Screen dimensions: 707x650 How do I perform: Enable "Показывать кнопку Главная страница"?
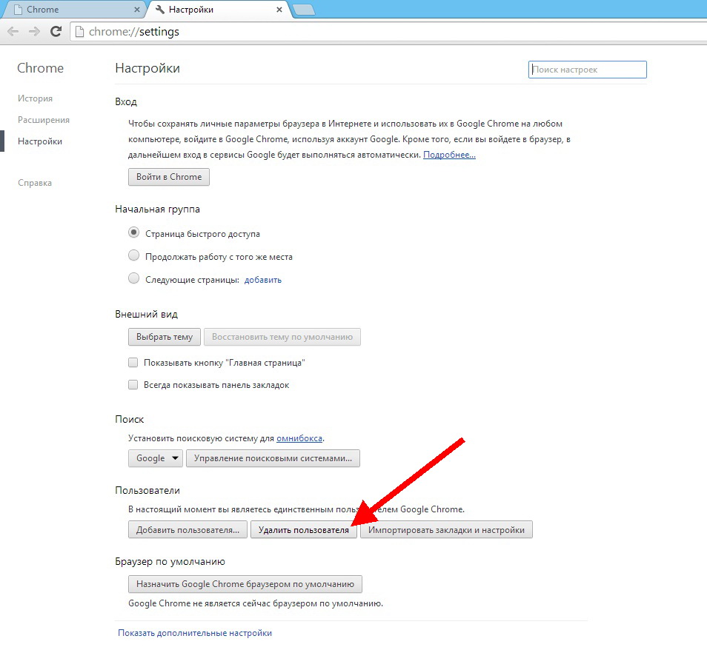(133, 362)
